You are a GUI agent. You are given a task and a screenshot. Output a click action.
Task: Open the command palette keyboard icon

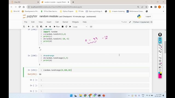coord(91,27)
